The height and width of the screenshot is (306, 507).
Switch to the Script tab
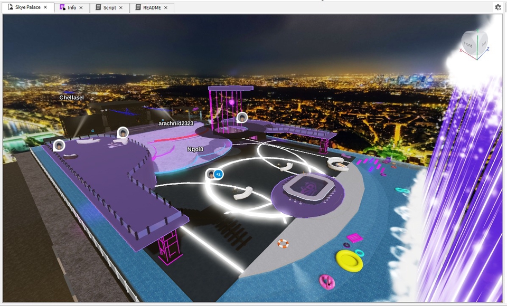(109, 8)
